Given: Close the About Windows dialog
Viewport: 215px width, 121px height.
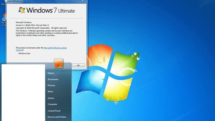Looking at the screenshot, I should 83,1.
